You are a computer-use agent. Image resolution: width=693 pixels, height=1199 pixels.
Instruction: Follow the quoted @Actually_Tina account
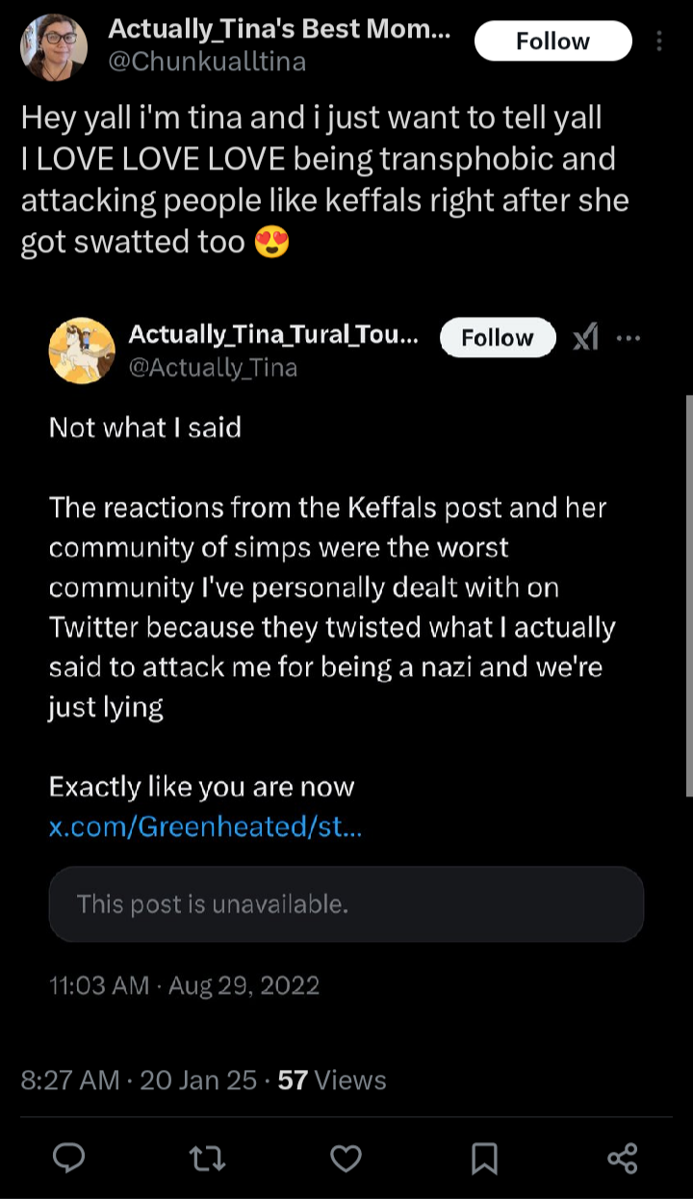click(498, 338)
